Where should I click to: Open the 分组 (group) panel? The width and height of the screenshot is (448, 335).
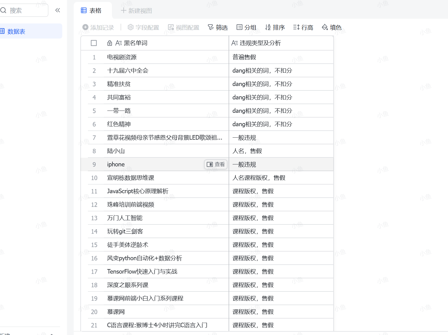click(246, 27)
